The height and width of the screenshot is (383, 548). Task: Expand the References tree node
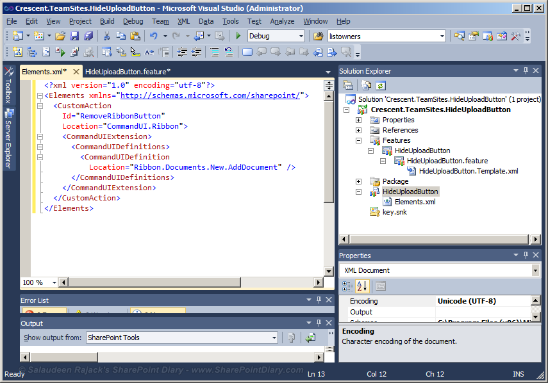pyautogui.click(x=358, y=130)
